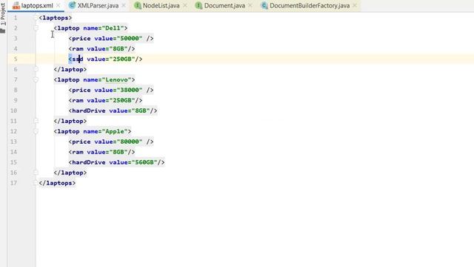The width and height of the screenshot is (474, 267).
Task: Collapse the Dell laptop fold marker
Action: pyautogui.click(x=36, y=28)
